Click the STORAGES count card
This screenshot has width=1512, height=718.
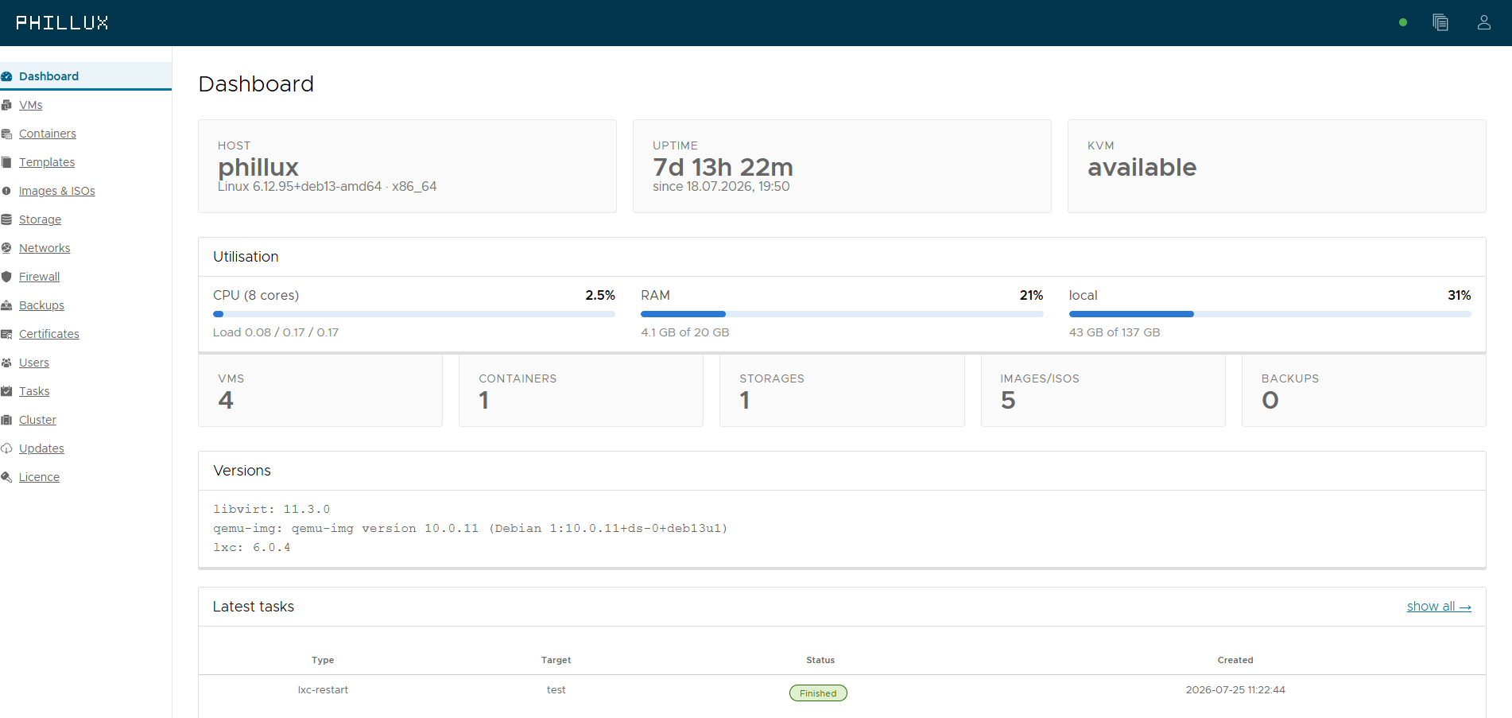tap(842, 390)
